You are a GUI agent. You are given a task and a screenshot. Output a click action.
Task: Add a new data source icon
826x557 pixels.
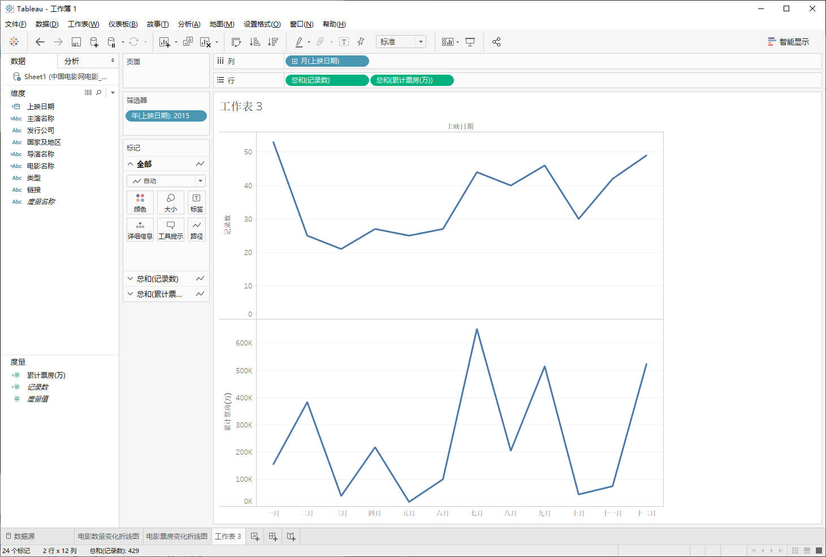click(94, 42)
